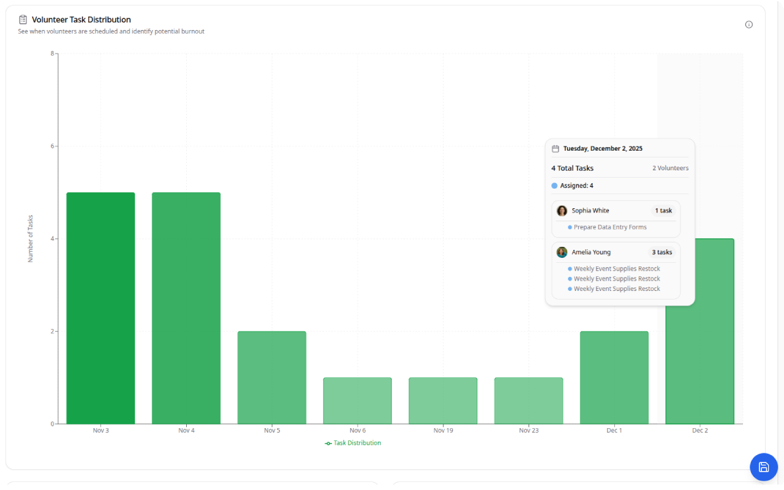Click the info icon in top-right corner
Screen dimensions: 784x490
(x=748, y=24)
